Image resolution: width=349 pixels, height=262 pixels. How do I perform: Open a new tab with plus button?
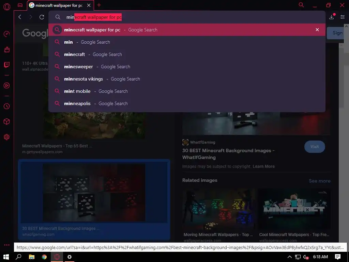99,5
